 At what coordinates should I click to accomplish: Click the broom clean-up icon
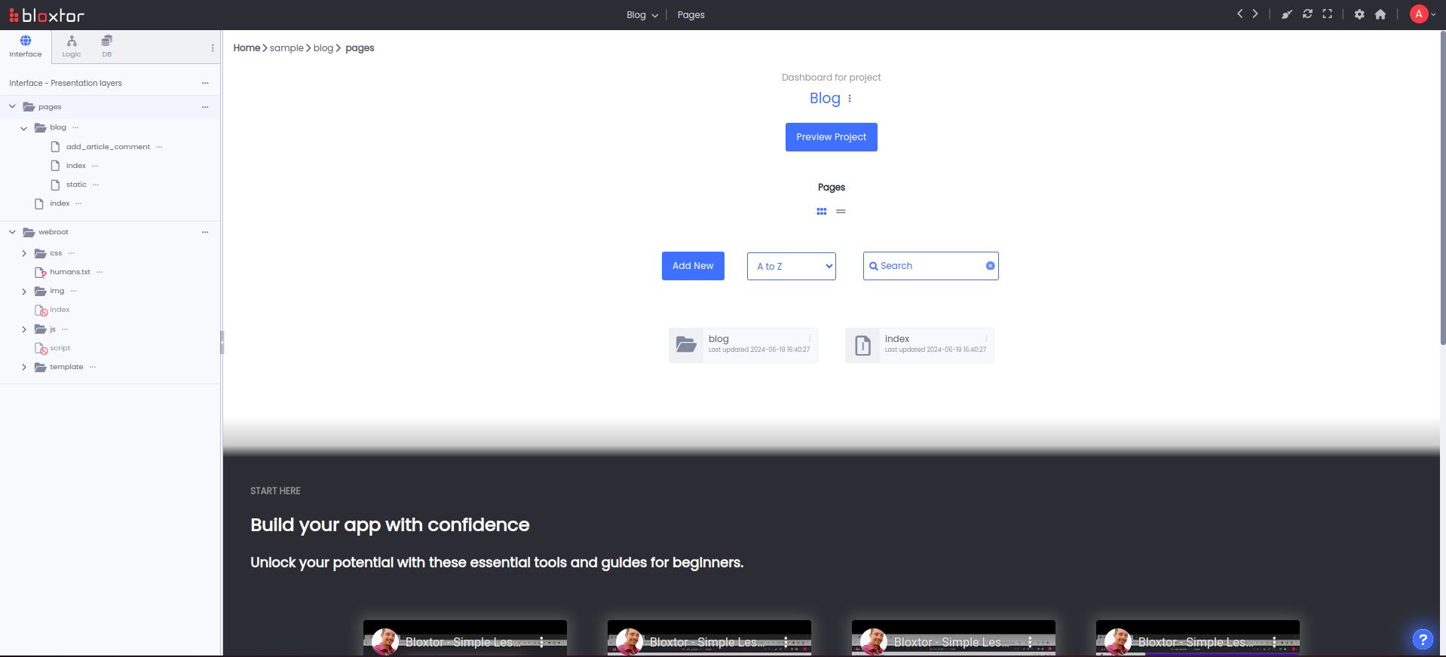coord(1287,14)
